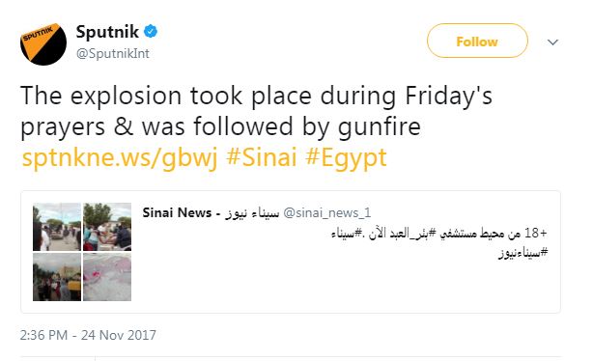The height and width of the screenshot is (361, 593).
Task: Click the Arabic hashtag #سيناءنيوز
Action: click(523, 252)
